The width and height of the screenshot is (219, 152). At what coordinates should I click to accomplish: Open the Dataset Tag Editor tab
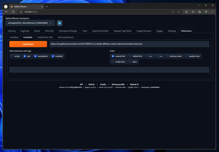(x=123, y=31)
